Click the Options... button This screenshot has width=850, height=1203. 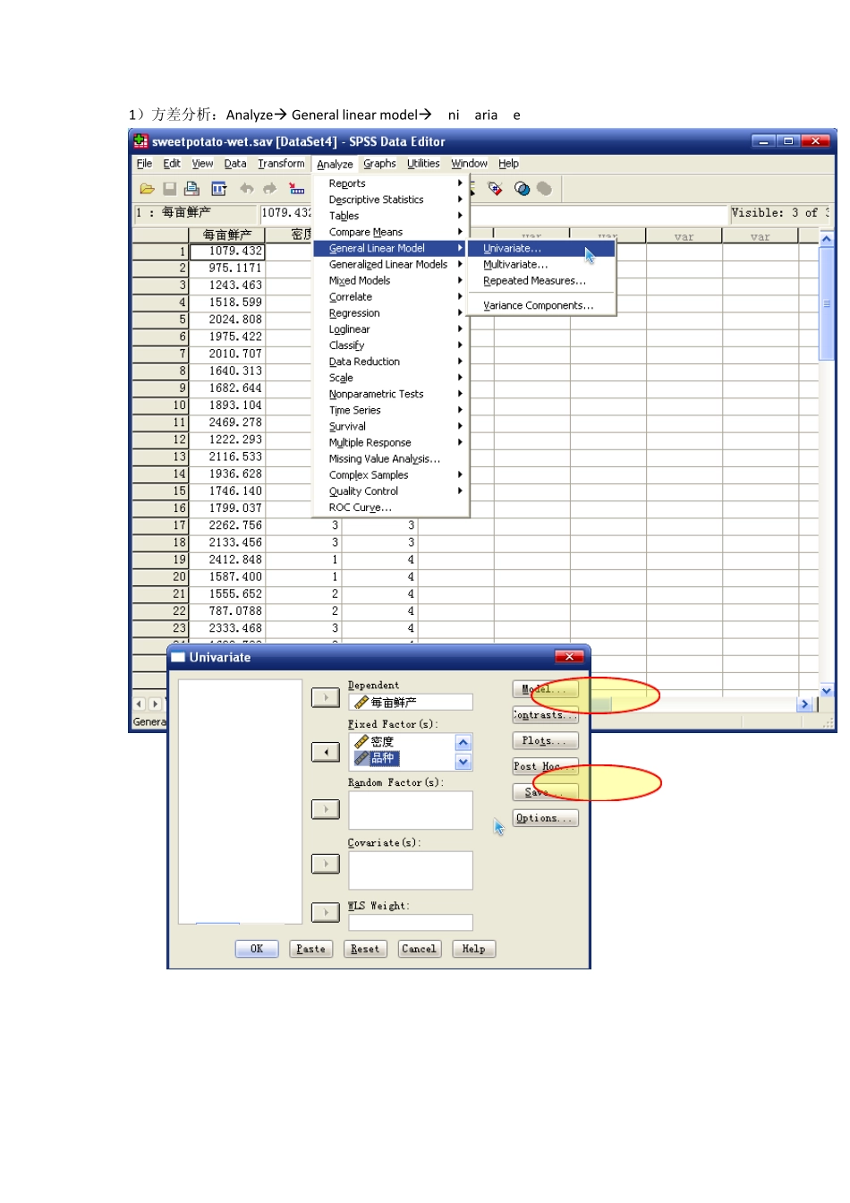(x=545, y=818)
